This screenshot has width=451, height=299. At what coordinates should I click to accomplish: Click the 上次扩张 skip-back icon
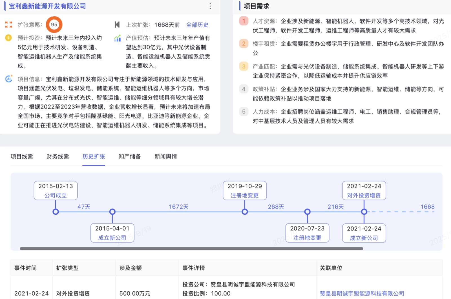pos(117,25)
